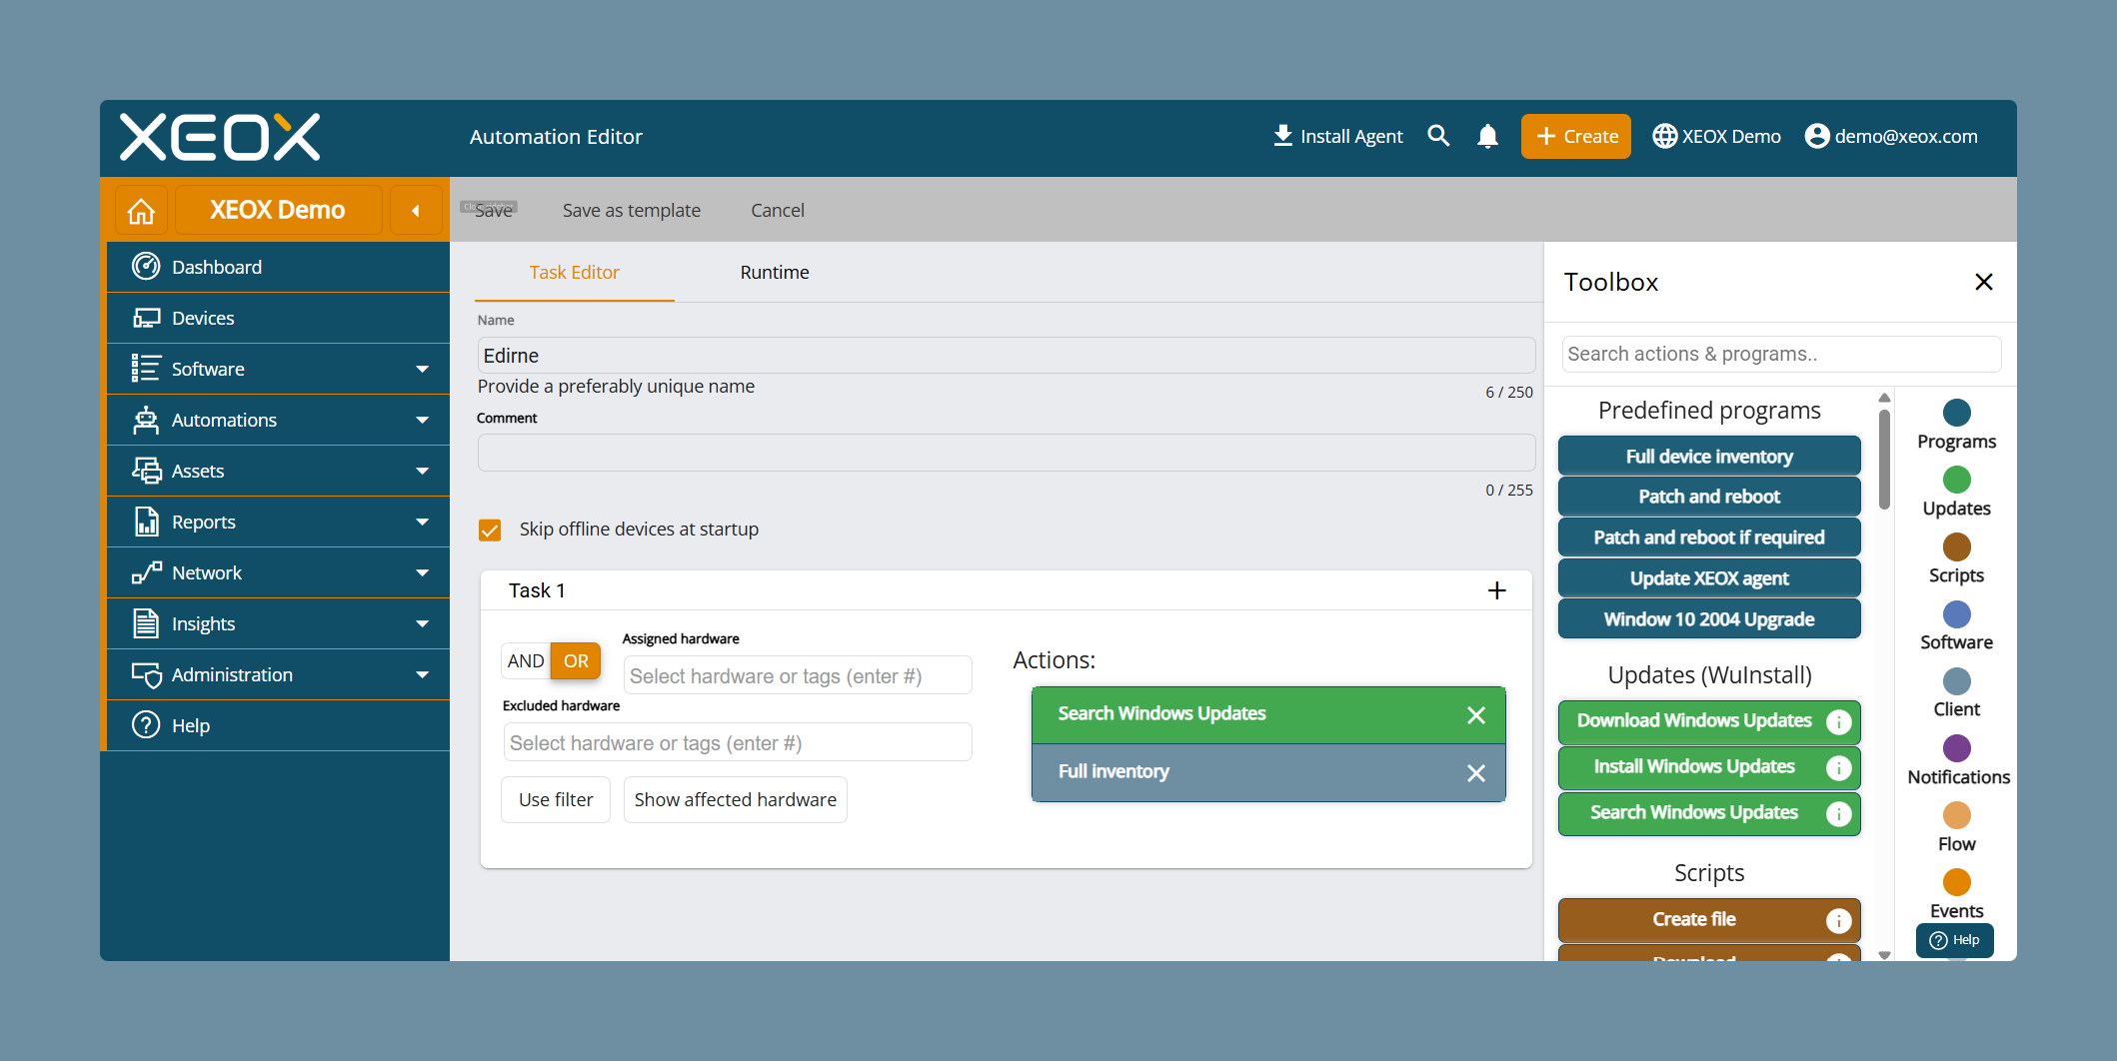Select the OR logic toggle
Screen dimensions: 2117x1061
[x=576, y=661]
